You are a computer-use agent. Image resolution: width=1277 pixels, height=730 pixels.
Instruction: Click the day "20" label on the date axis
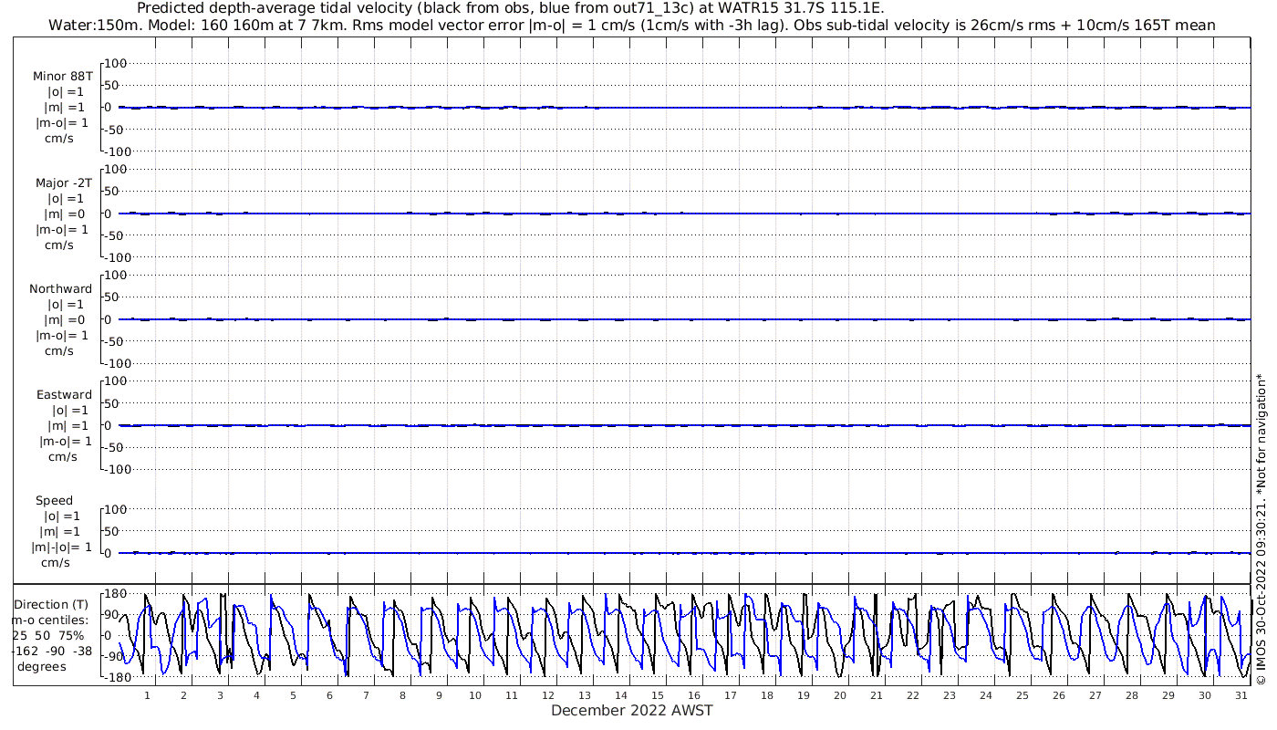click(x=840, y=695)
